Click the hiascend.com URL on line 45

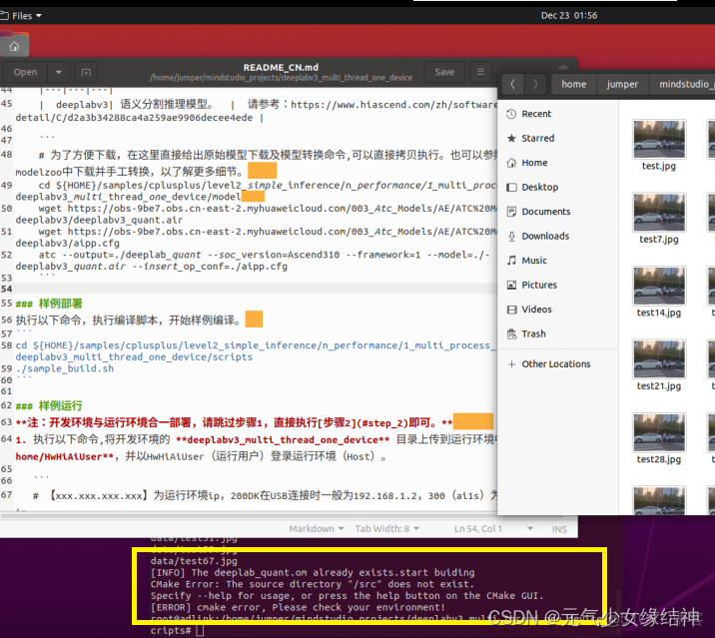pos(393,105)
